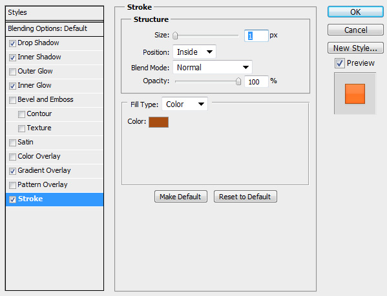Toggle the Preview checkbox
This screenshot has width=387, height=296.
(340, 63)
